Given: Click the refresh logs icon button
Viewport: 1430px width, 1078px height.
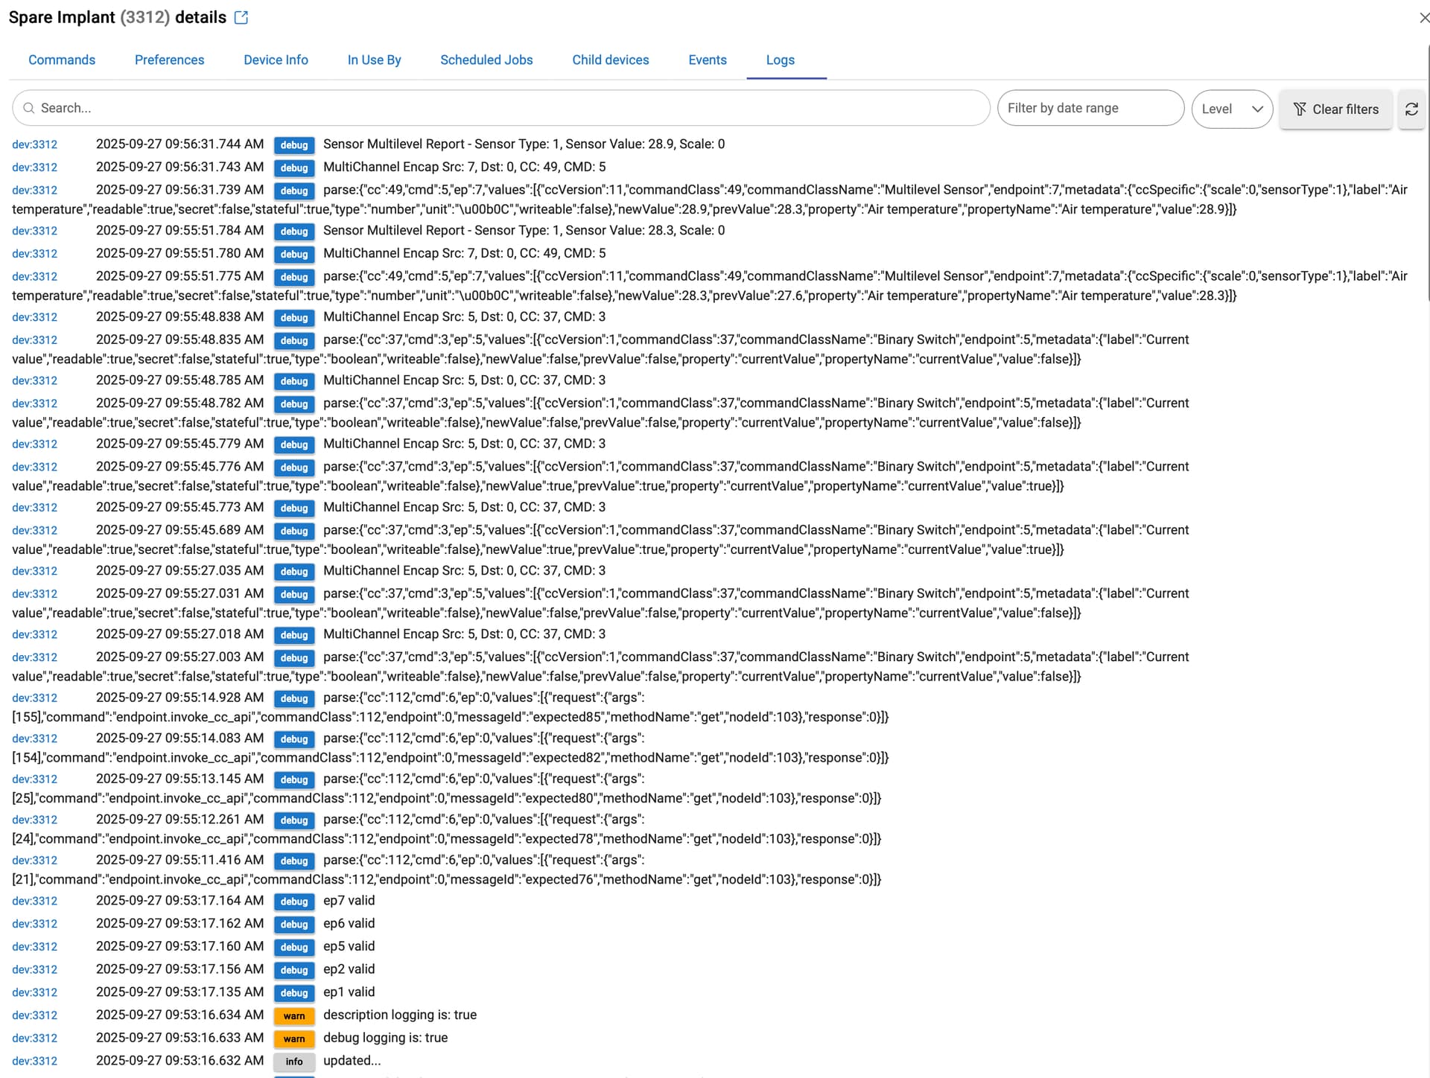Looking at the screenshot, I should point(1411,109).
